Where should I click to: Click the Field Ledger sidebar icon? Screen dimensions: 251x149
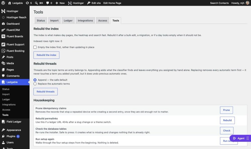tap(3, 121)
